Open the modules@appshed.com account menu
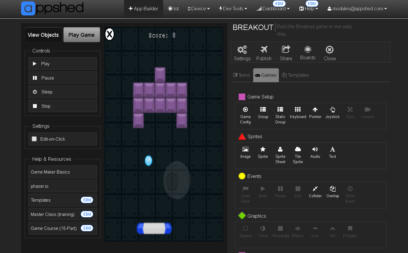408x253 pixels. pyautogui.click(x=357, y=9)
